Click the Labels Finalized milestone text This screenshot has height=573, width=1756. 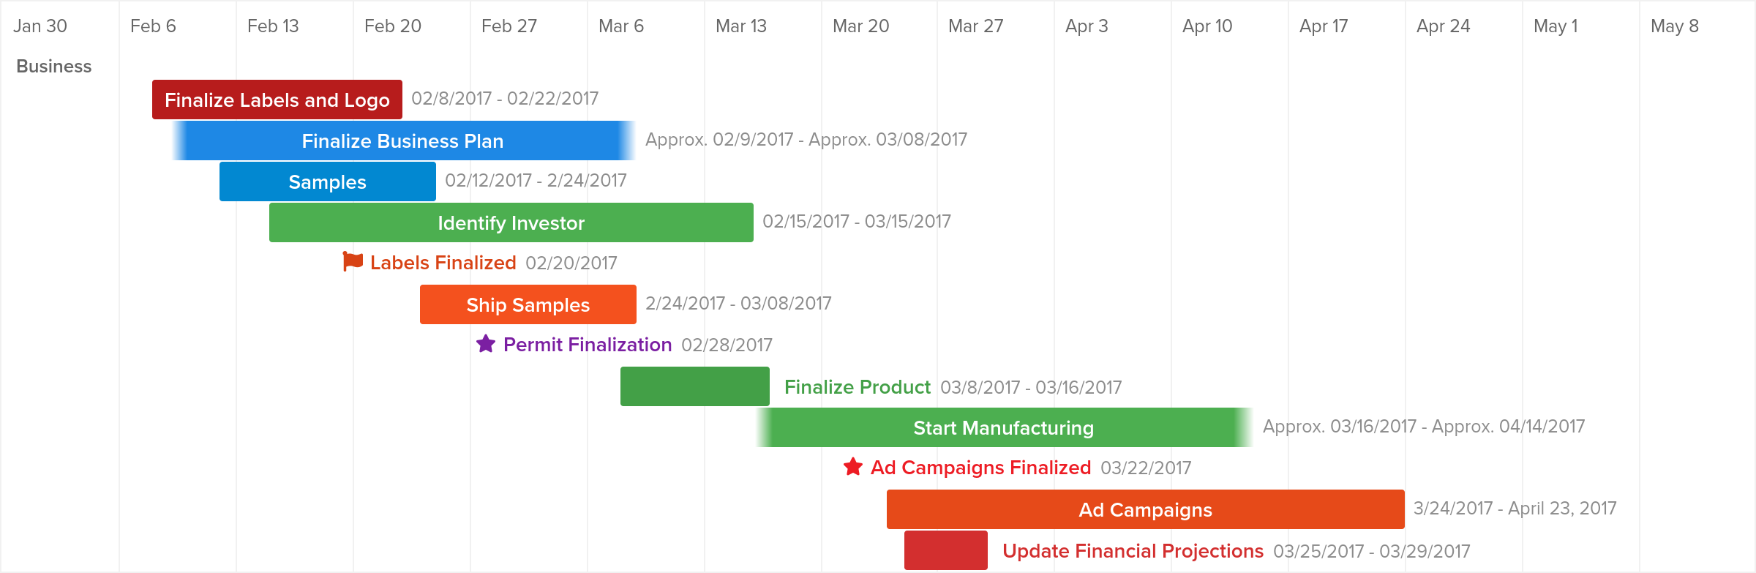point(443,263)
